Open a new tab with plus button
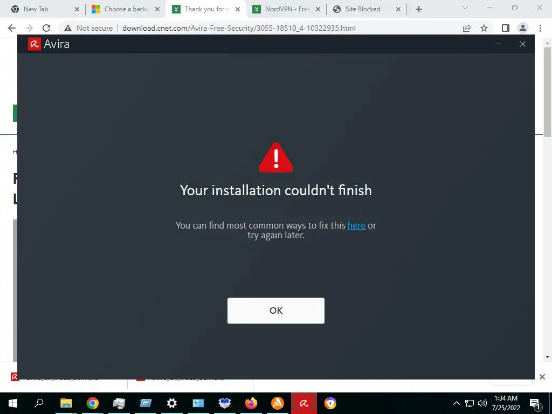 click(x=418, y=9)
